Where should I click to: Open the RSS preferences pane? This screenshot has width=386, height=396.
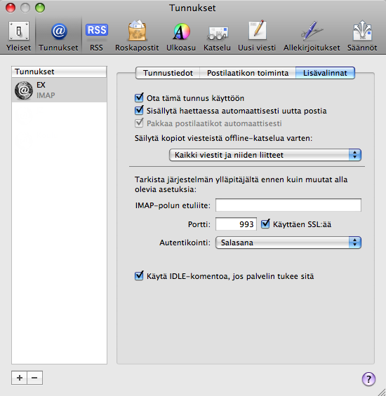96,36
